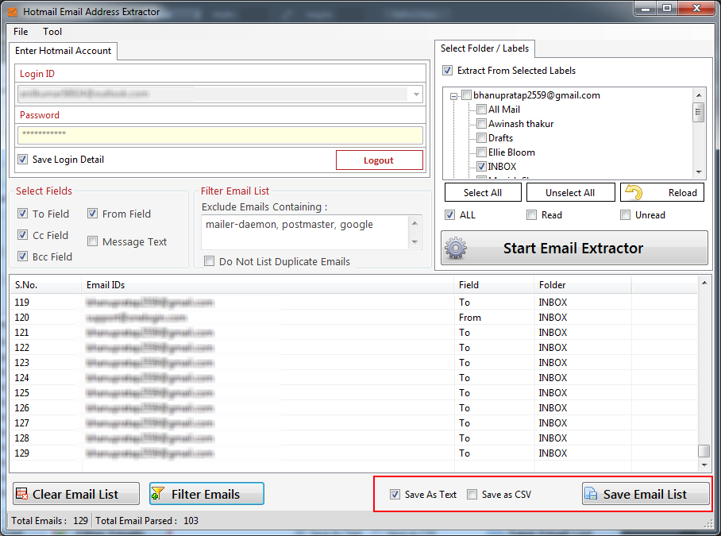Uncheck the Bcc Field checkbox
This screenshot has width=721, height=536.
pyautogui.click(x=22, y=256)
